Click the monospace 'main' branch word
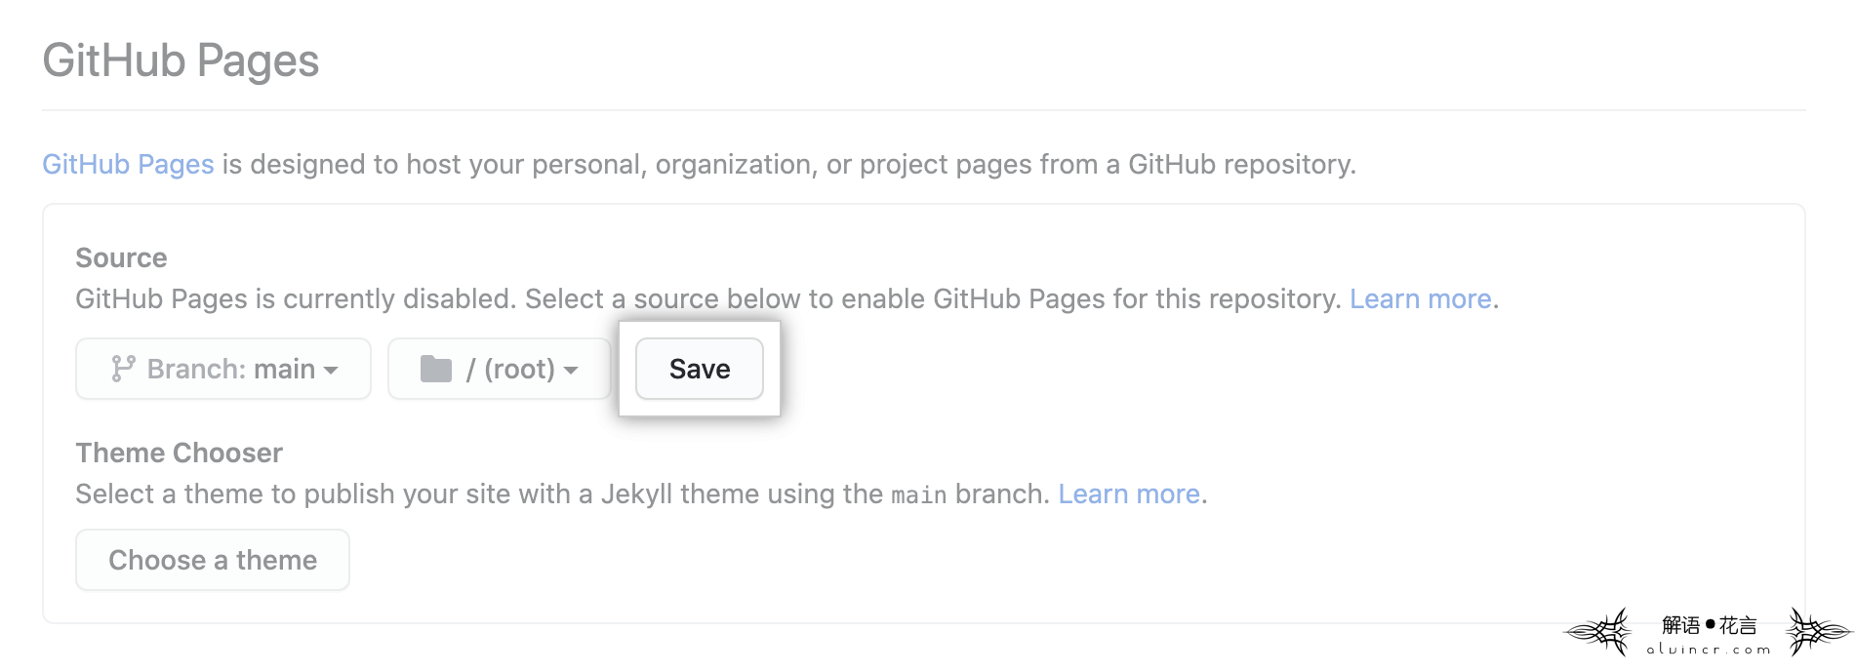 (918, 495)
